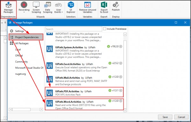Click the green update icon for PDF.Activities v1.3.1
The image size is (191, 122).
point(110,90)
